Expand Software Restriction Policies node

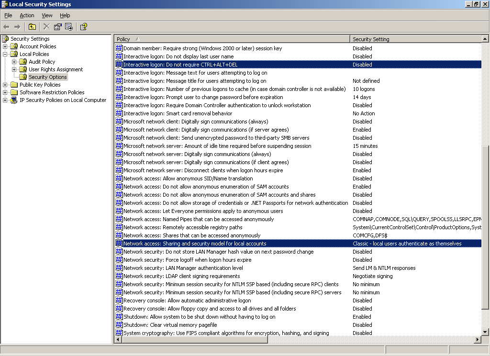pyautogui.click(x=5, y=92)
